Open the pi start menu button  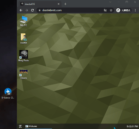click(x=20, y=126)
